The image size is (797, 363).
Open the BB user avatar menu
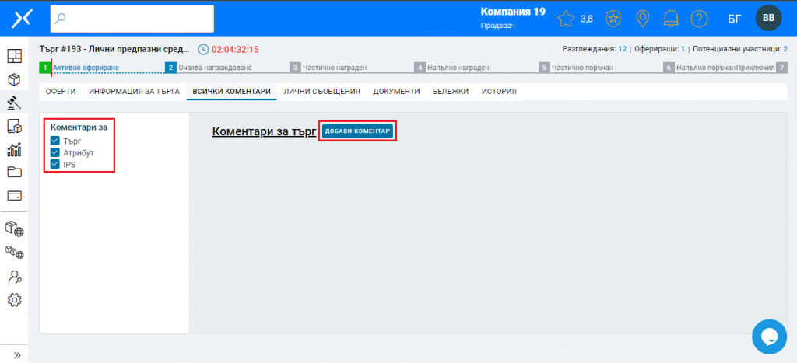[768, 18]
